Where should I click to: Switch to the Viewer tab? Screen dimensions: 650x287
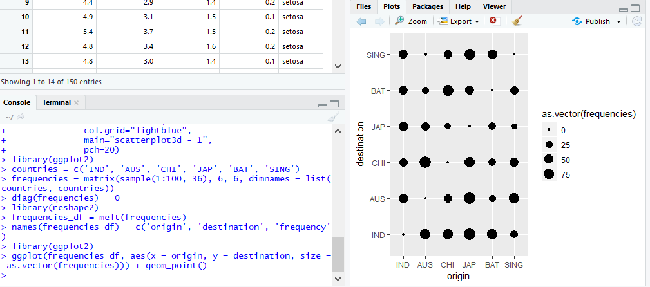494,6
